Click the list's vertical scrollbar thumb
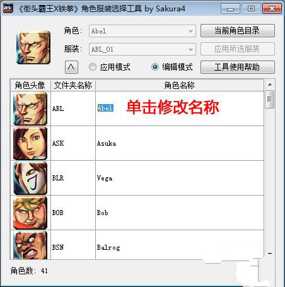 [270, 99]
